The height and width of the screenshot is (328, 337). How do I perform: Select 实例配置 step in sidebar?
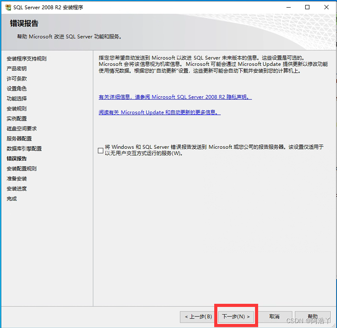[17, 119]
